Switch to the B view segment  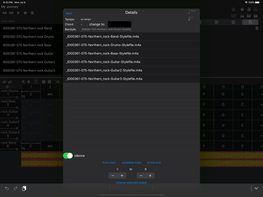coord(216,22)
